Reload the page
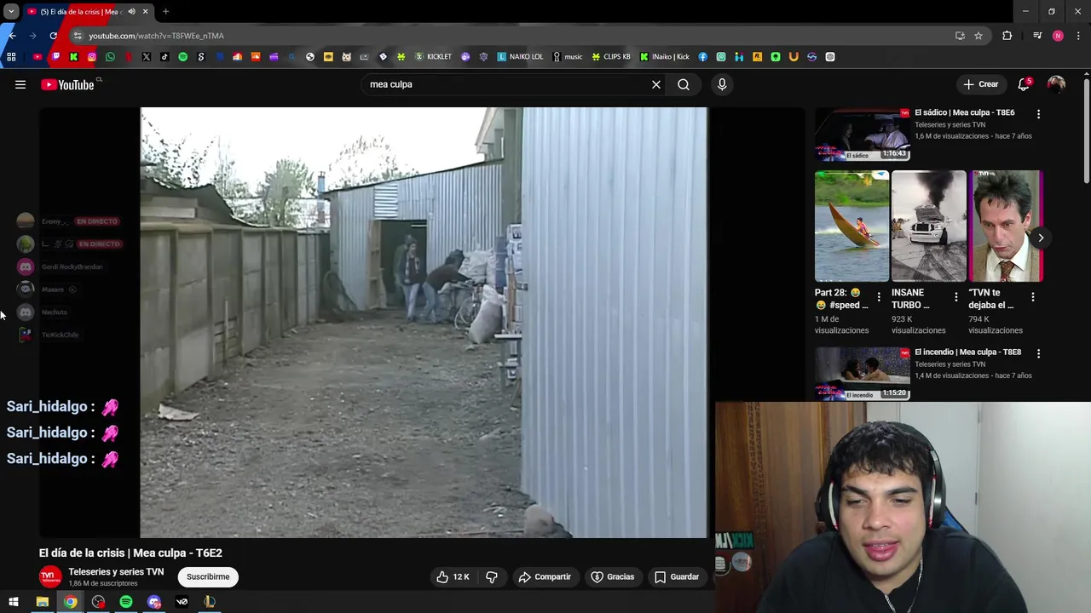This screenshot has height=613, width=1091. [x=53, y=36]
